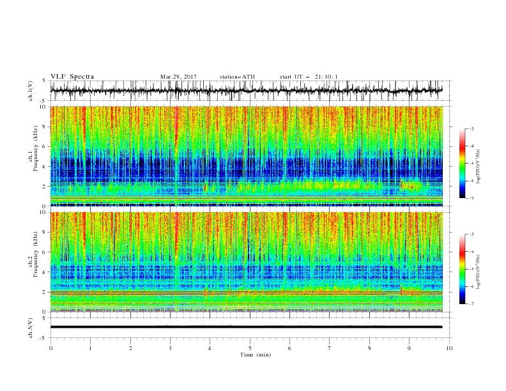
Task: Click the "-5" label on ch.1 colorbar
Action: [x=471, y=164]
